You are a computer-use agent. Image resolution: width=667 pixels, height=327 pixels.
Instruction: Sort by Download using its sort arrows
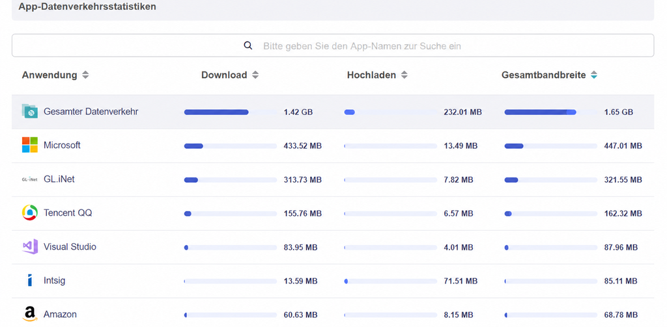255,75
